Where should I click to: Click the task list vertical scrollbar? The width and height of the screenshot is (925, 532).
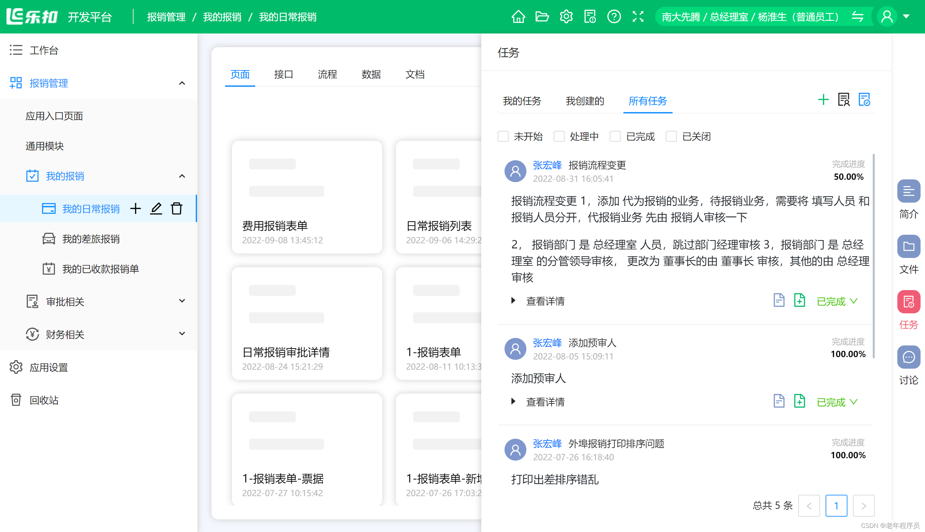[x=873, y=256]
